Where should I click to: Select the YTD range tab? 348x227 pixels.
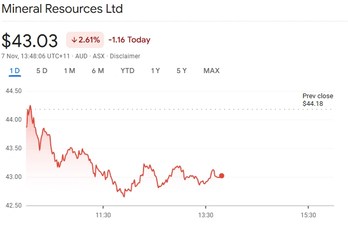(x=127, y=71)
